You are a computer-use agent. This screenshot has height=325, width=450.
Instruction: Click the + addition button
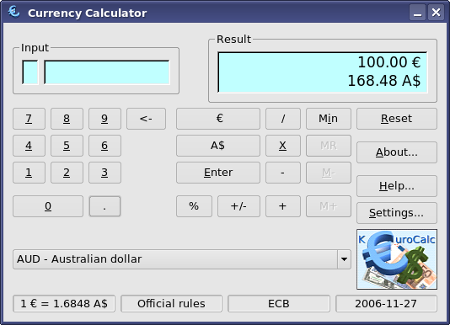(283, 206)
